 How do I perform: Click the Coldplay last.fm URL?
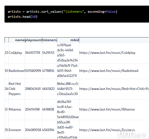[107, 53]
